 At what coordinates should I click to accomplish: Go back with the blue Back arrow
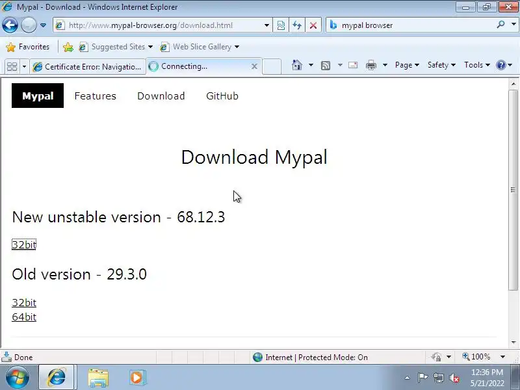tap(10, 25)
